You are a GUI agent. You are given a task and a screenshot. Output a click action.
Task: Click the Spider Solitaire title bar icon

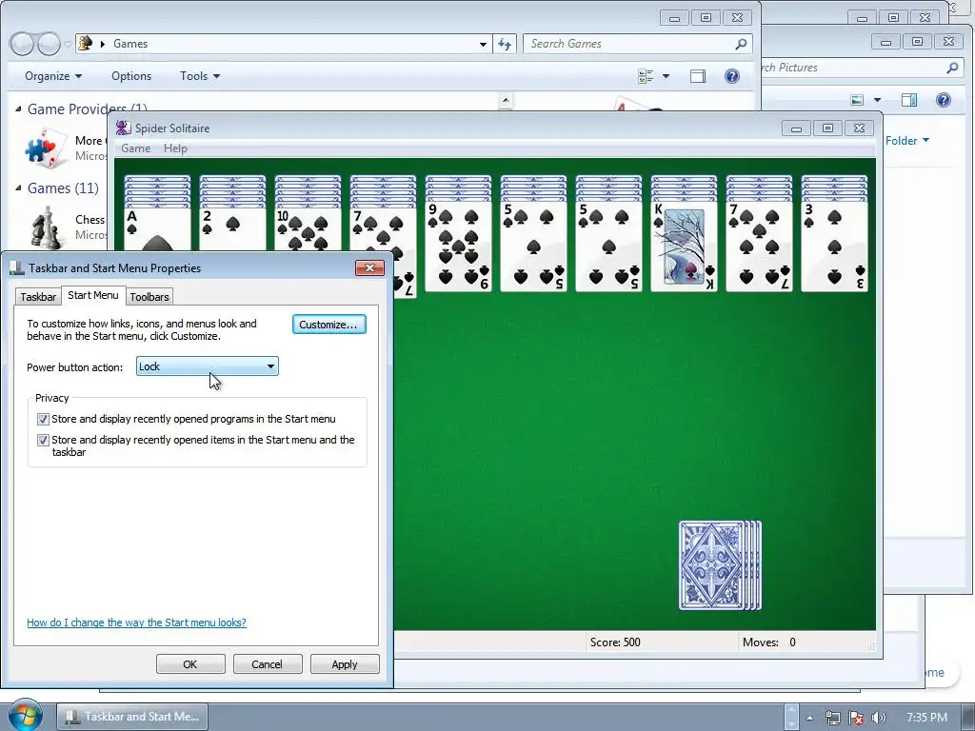(123, 128)
